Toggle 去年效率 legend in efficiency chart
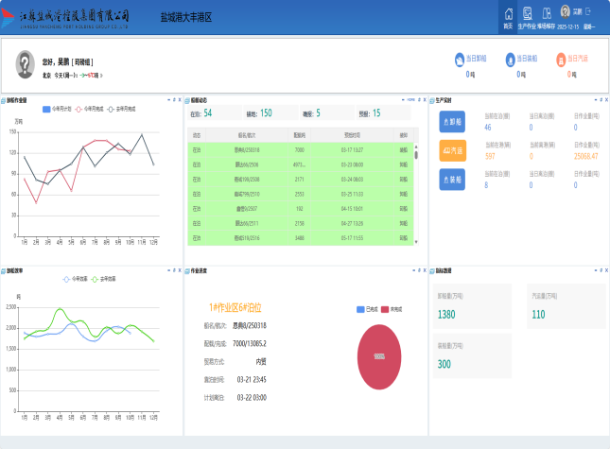Image resolution: width=610 pixels, height=449 pixels. coord(102,279)
